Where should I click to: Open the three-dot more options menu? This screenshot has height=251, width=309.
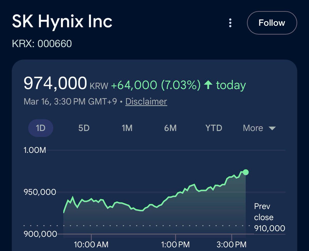tap(230, 23)
